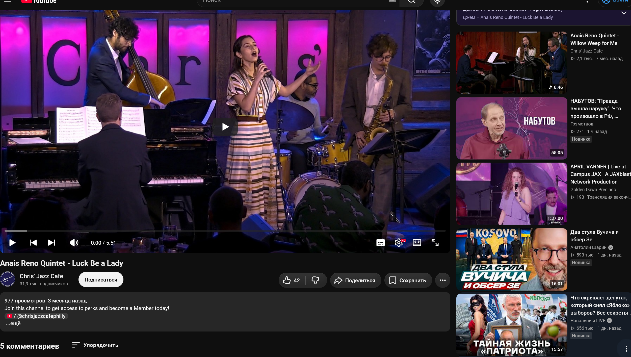Open Что скрывает депутат video title
631x357 pixels.
tap(600, 305)
